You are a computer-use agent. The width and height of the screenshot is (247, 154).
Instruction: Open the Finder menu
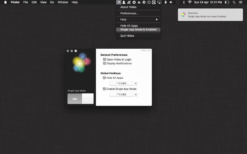15,2
